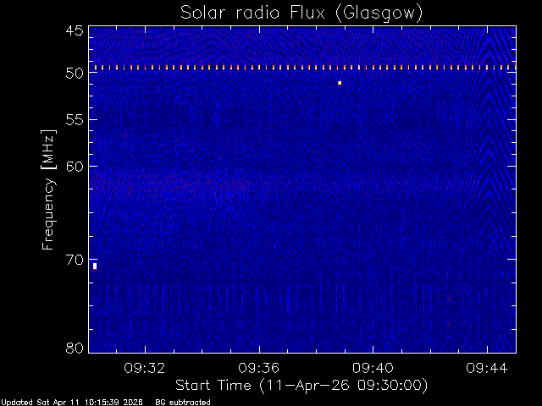Click the isolated yellow pixel near 51 MHz
Screen dimensions: 542x406
[340, 83]
